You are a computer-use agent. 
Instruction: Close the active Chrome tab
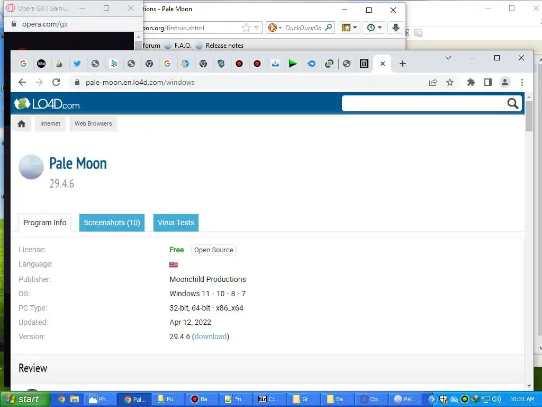pos(382,64)
